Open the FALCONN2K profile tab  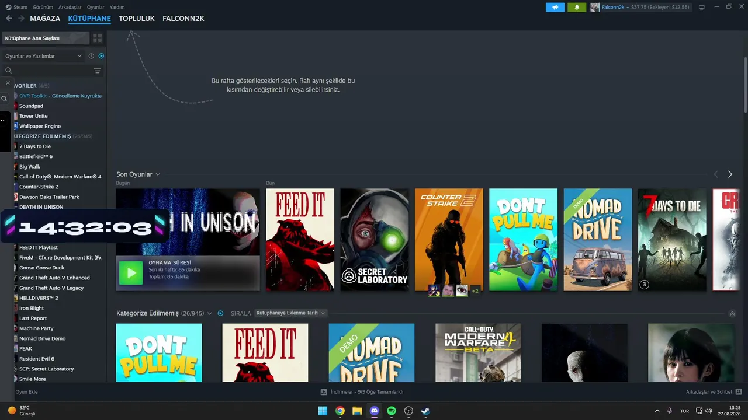183,19
